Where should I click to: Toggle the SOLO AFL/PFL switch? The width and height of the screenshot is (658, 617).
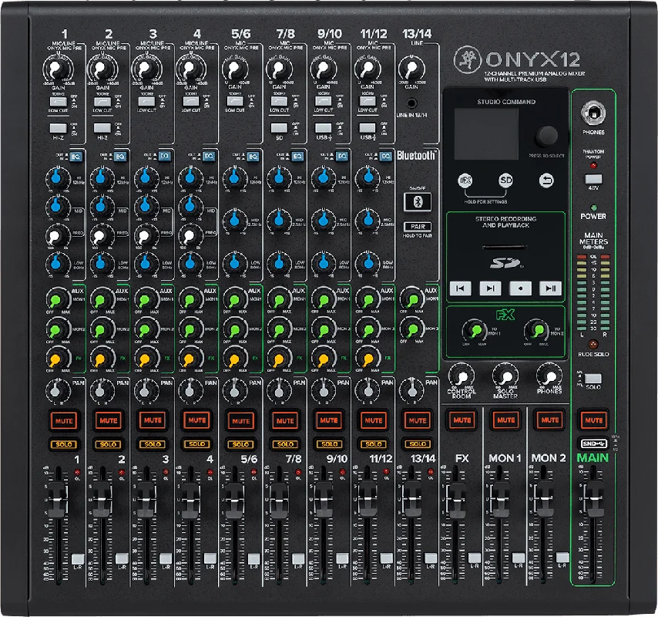(593, 379)
